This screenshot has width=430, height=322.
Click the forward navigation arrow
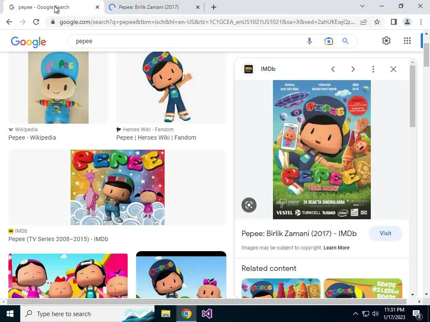pos(23,22)
